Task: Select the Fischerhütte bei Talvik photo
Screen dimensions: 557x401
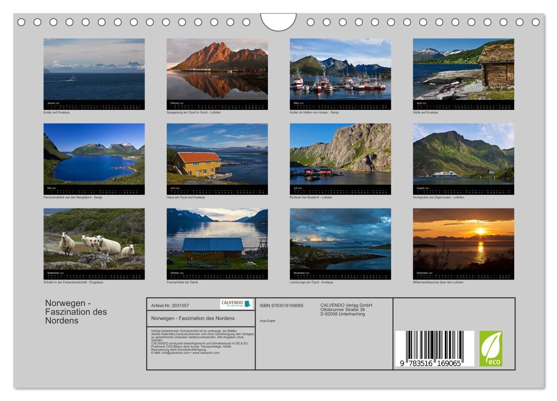Action: (x=217, y=239)
